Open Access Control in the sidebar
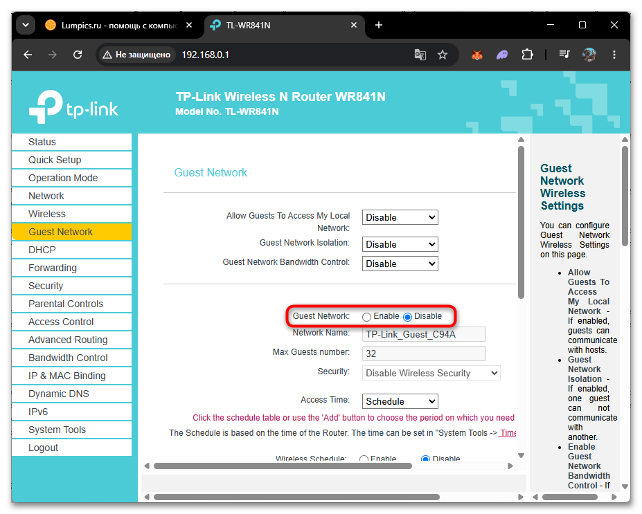This screenshot has height=514, width=642. point(71,322)
